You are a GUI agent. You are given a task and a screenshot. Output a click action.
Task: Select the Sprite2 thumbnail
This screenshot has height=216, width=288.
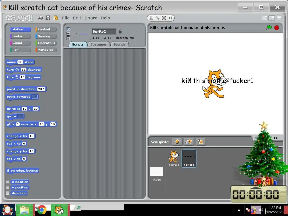pyautogui.click(x=189, y=159)
